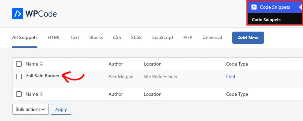Check the select-all checkbox in table footer
This screenshot has width=303, height=121.
[19, 94]
